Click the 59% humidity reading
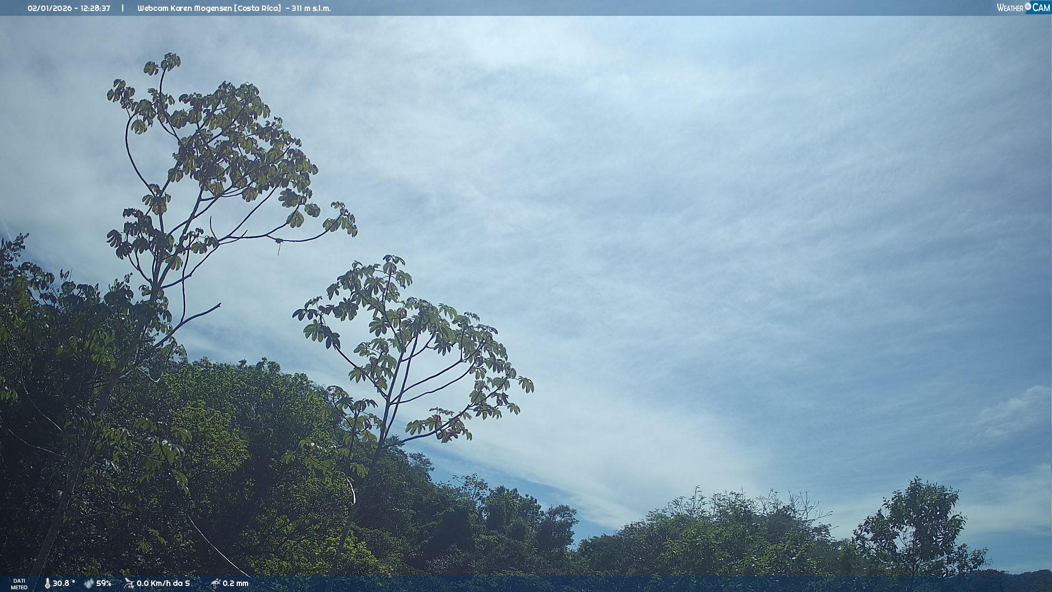This screenshot has height=592, width=1052. [x=104, y=583]
